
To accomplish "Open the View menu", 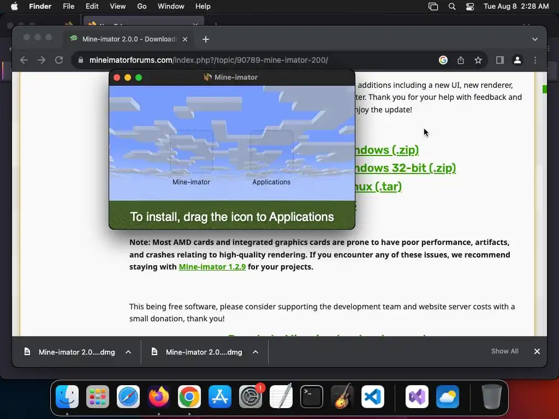I will 118,7.
